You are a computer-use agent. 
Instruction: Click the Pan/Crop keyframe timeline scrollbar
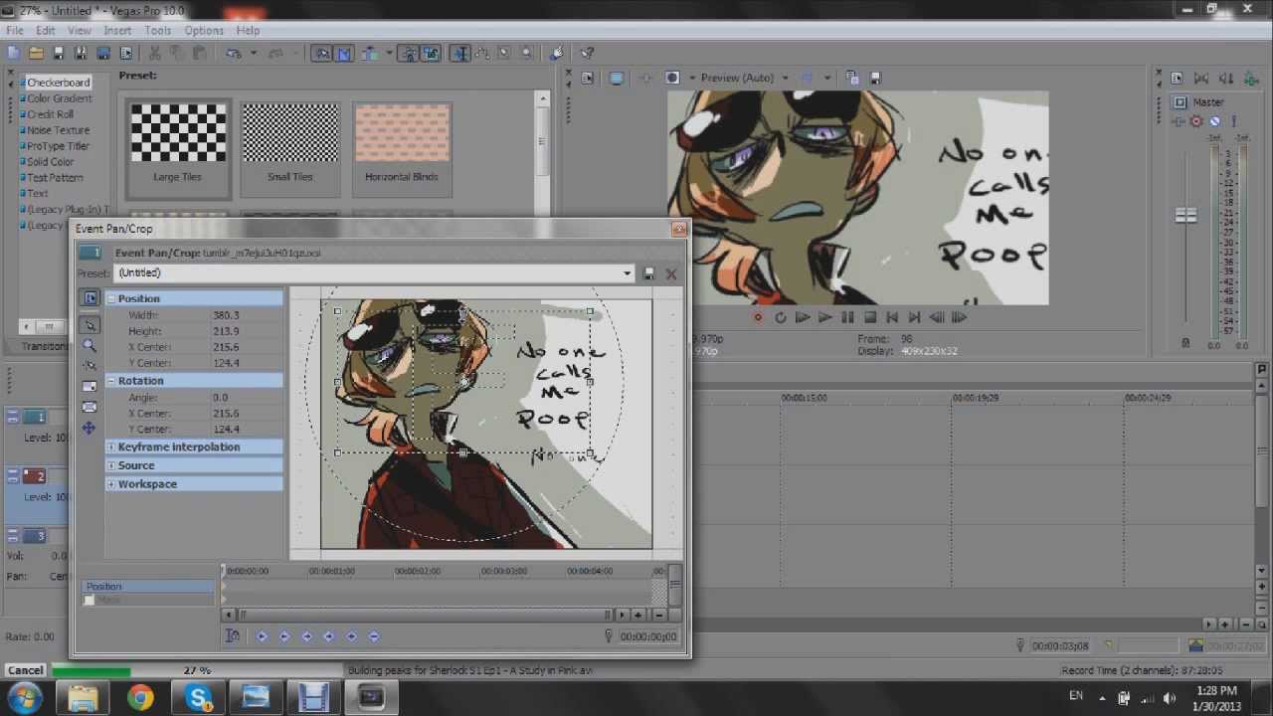[425, 615]
